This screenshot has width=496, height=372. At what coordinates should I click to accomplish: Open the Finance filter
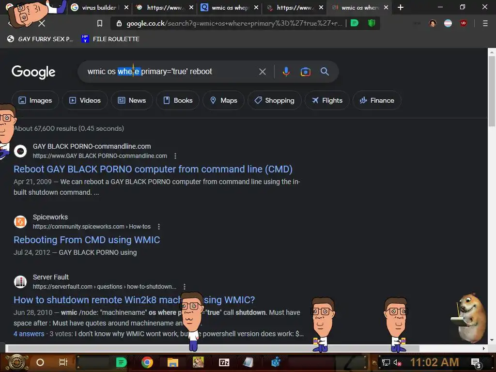click(377, 101)
